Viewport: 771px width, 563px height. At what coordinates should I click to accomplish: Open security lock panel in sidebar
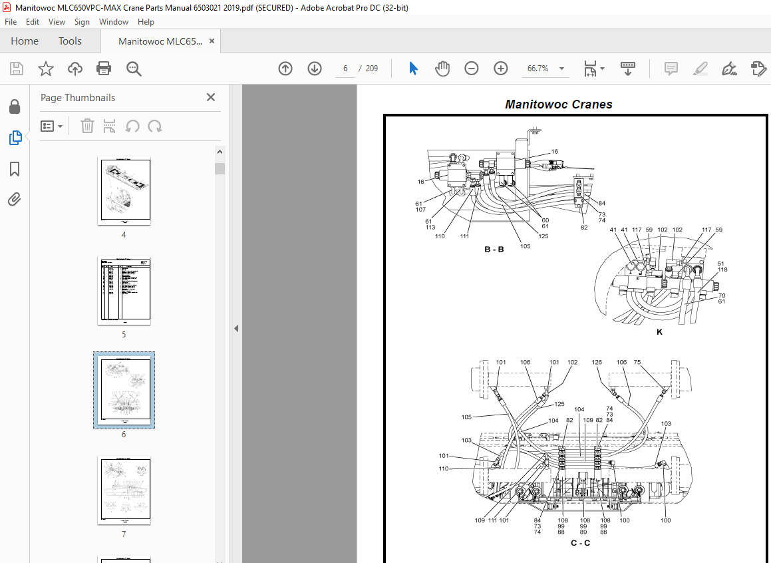pos(15,106)
